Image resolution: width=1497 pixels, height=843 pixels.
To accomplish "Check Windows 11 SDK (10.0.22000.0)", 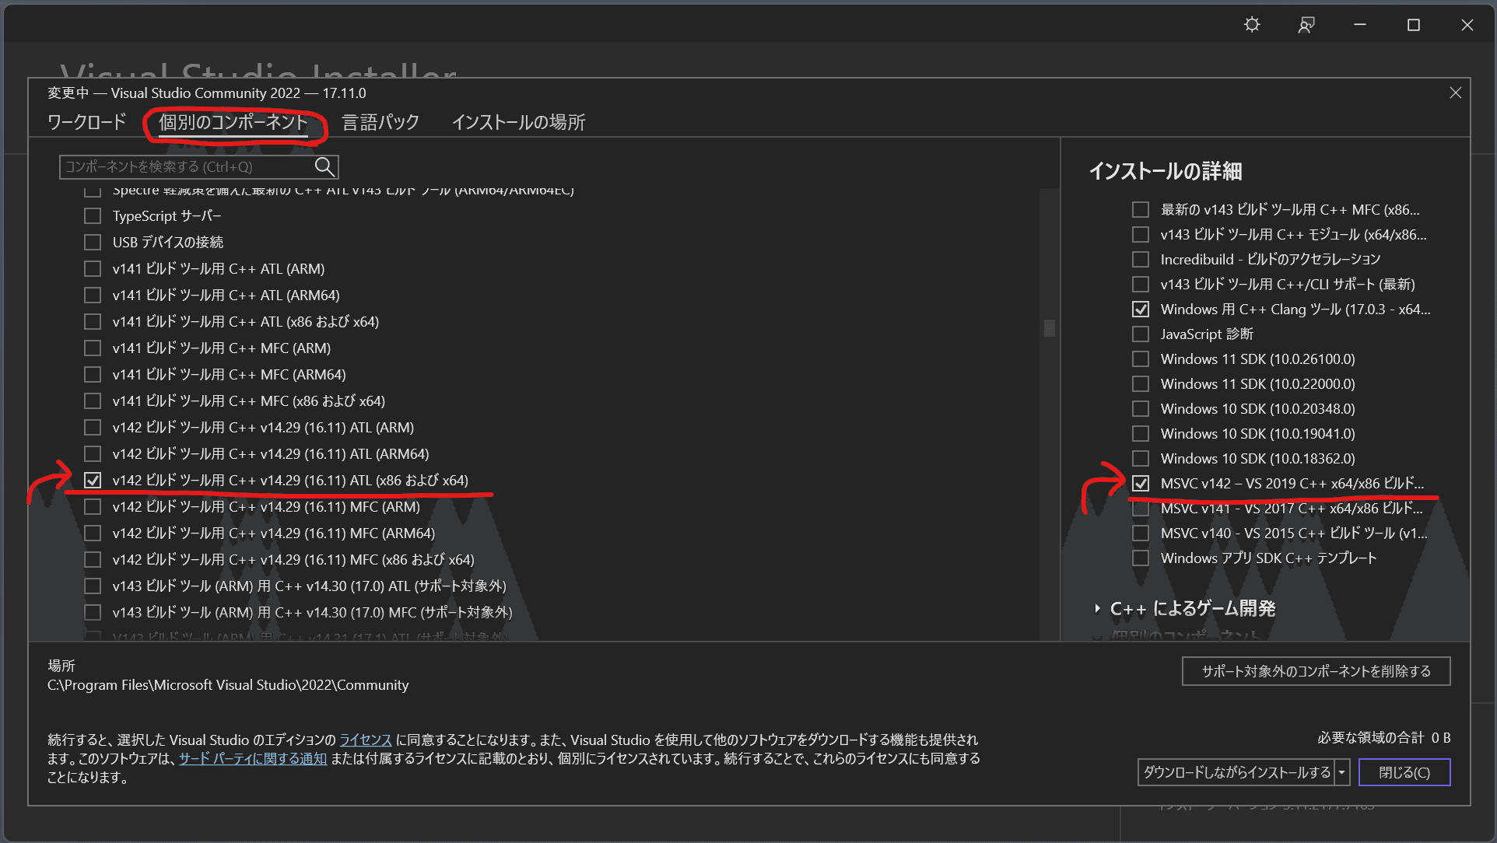I will pos(1141,383).
